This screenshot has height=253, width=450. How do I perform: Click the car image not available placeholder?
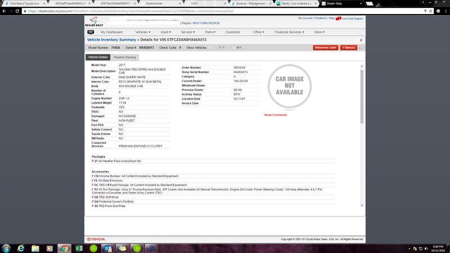(290, 86)
